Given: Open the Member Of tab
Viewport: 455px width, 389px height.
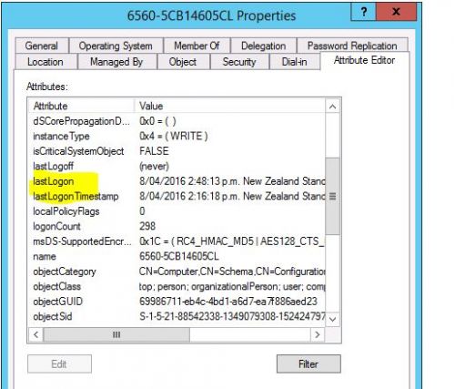Looking at the screenshot, I should (197, 46).
